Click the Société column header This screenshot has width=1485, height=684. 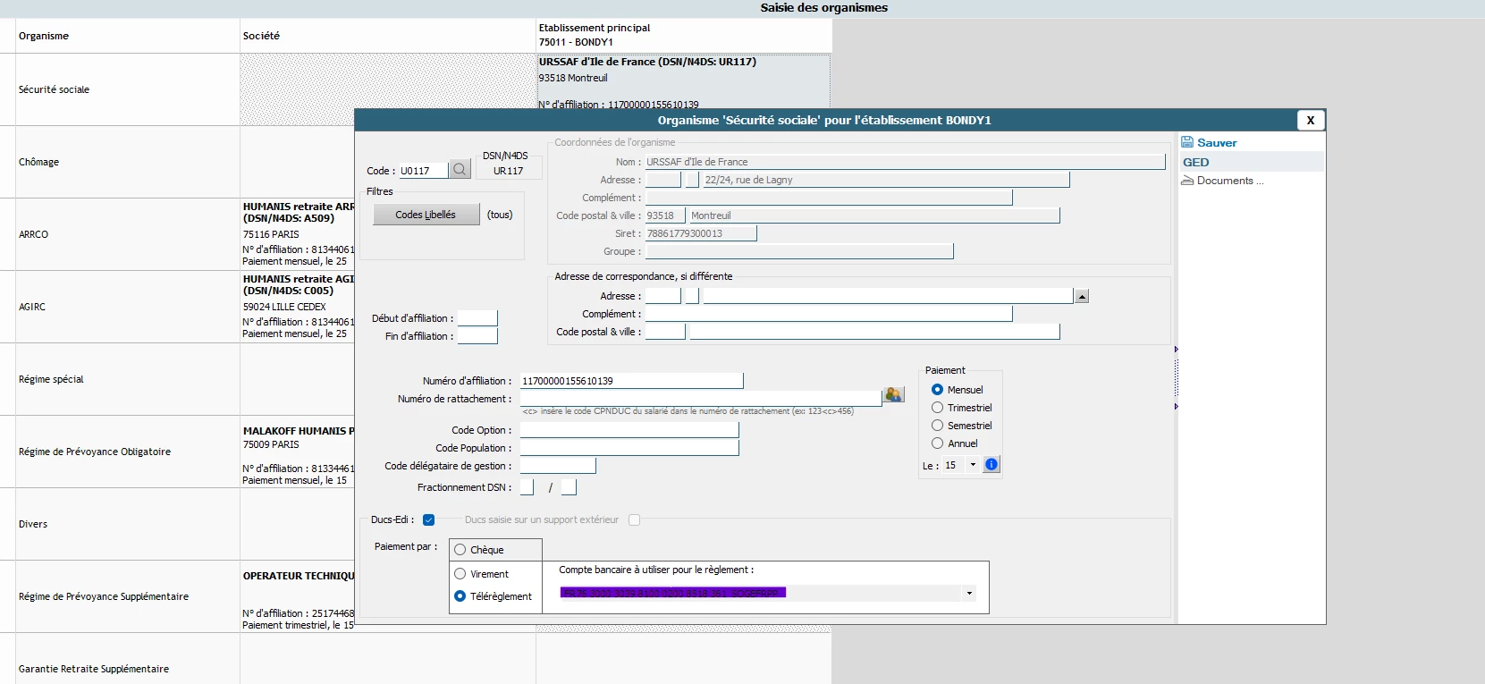coord(388,36)
